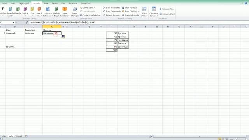Open Text functions library

tap(32, 12)
